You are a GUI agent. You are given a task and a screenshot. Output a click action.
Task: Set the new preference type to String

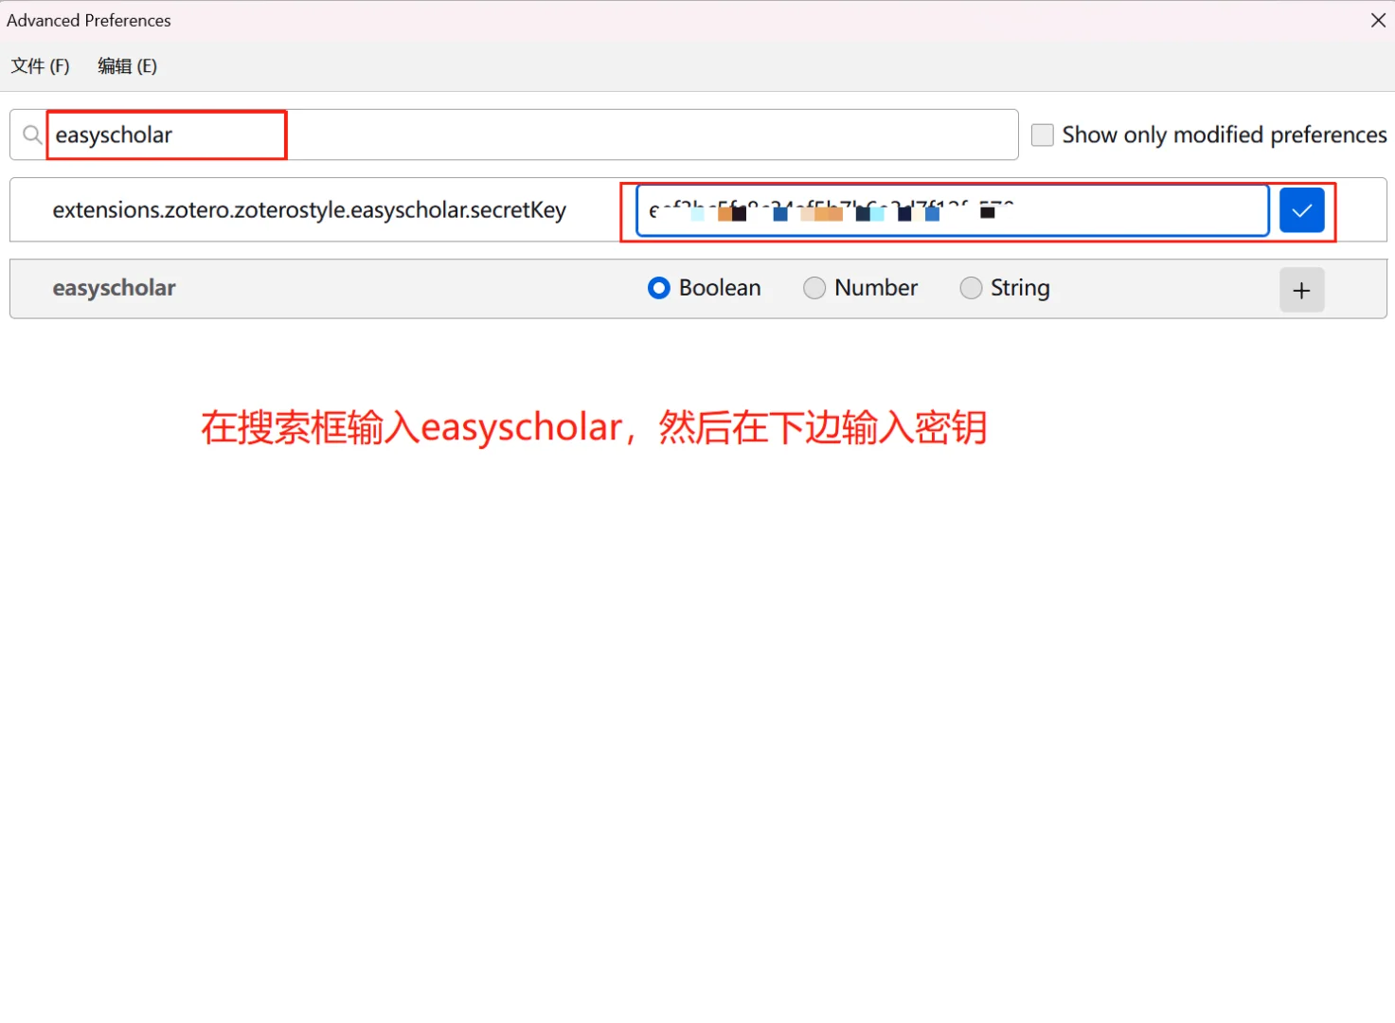[x=971, y=288]
